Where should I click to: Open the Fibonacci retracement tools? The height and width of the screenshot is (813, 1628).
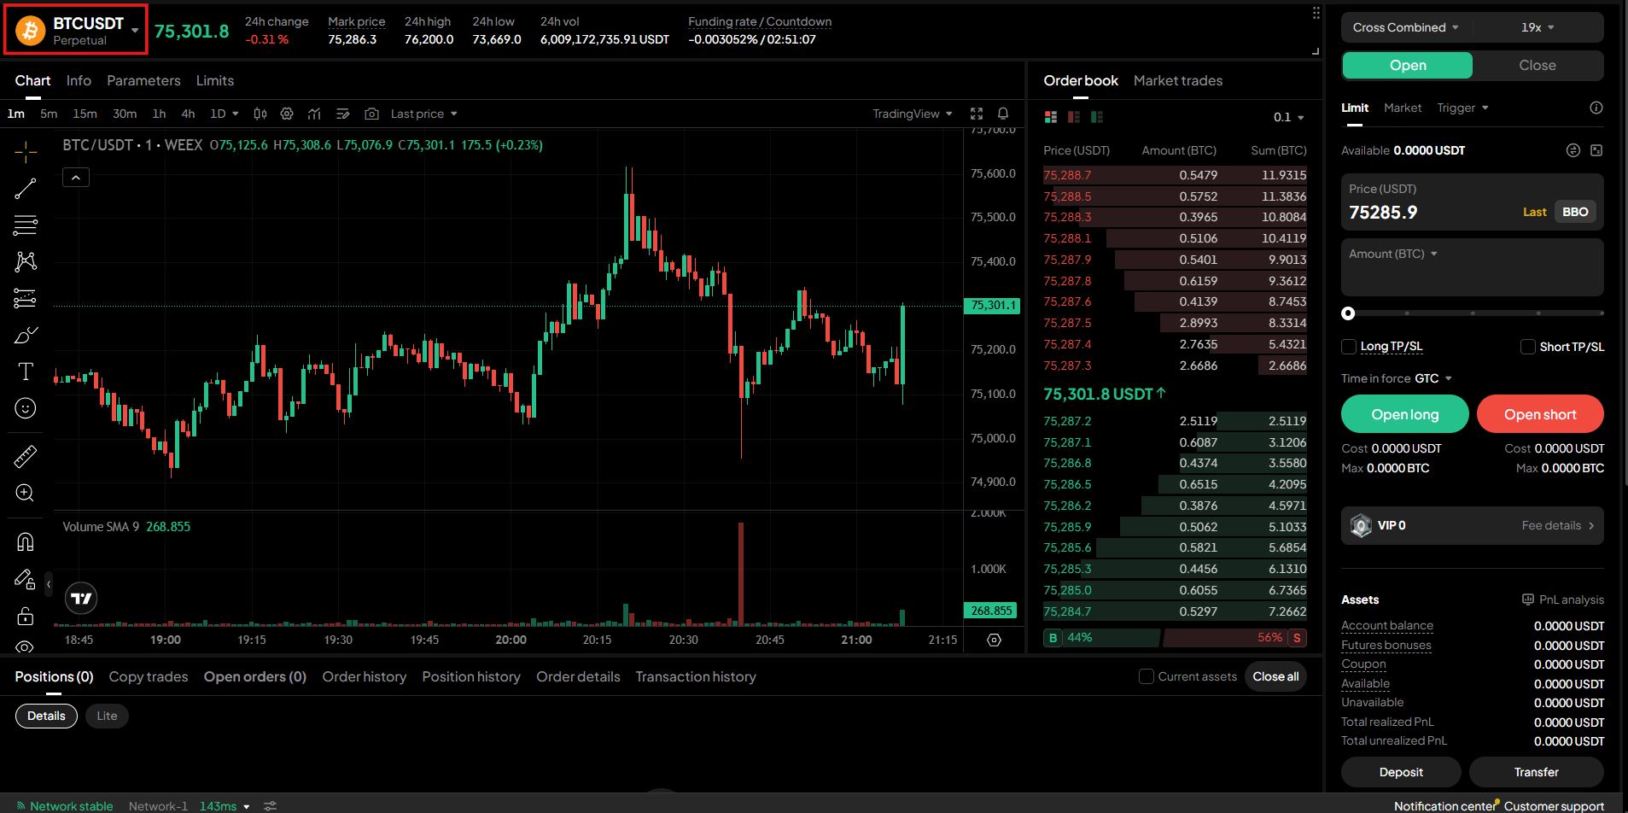tap(26, 225)
